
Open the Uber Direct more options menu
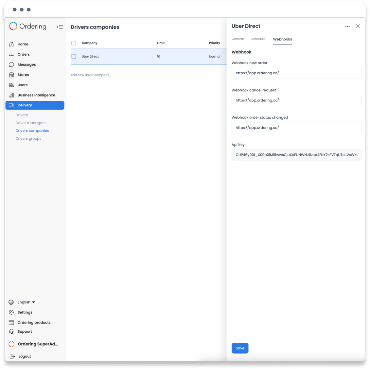[x=347, y=26]
